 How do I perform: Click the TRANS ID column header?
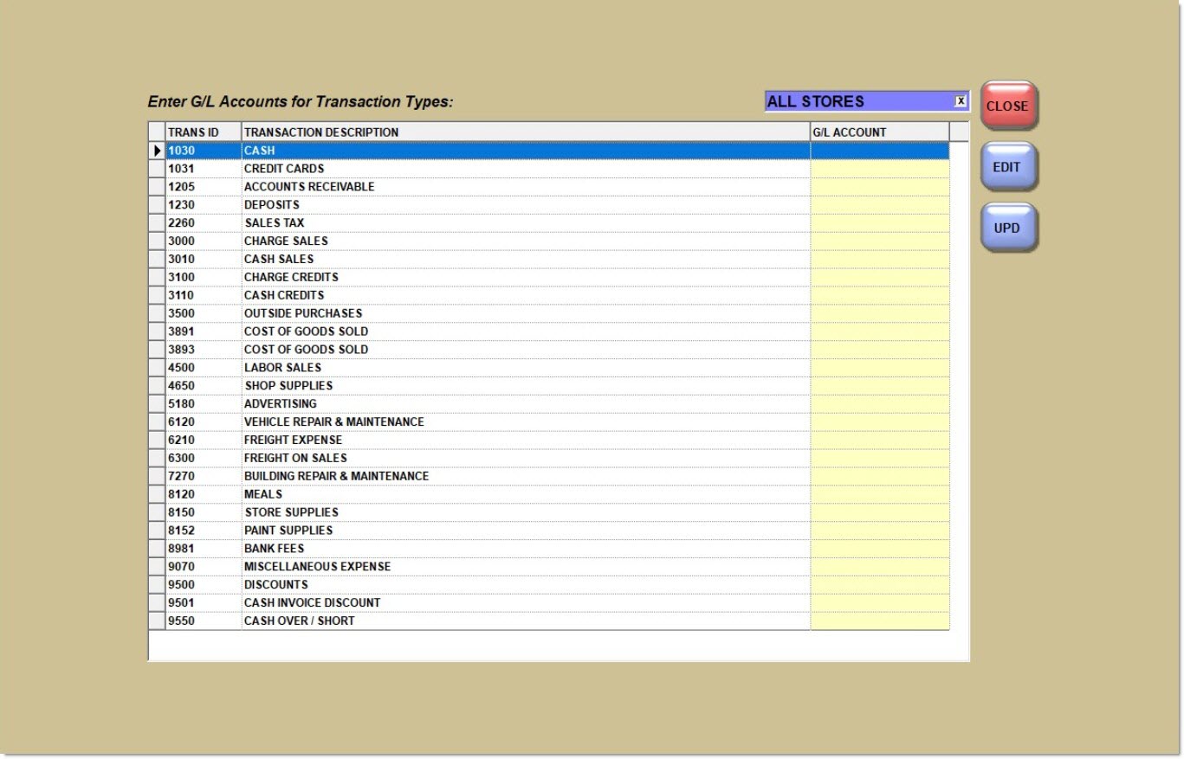(x=203, y=132)
